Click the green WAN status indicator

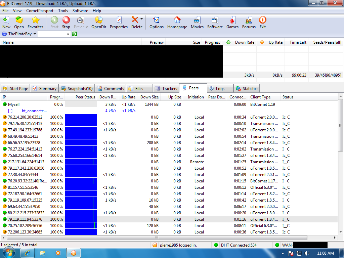[277, 245]
